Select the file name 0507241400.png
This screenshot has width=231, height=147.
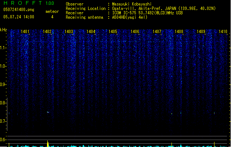coord(19,10)
